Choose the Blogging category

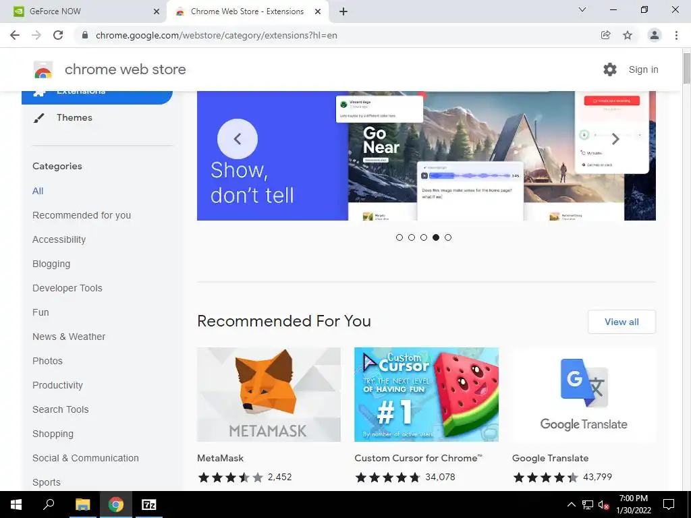[51, 264]
